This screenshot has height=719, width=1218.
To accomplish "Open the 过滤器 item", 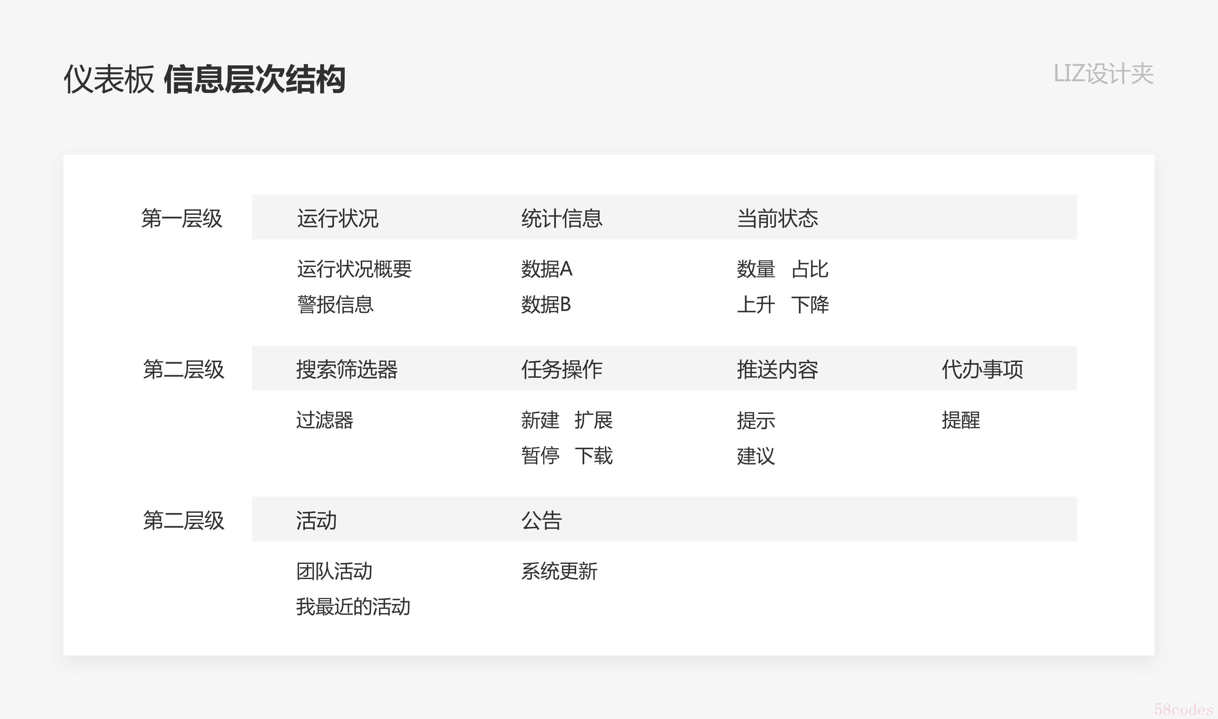I will click(324, 420).
